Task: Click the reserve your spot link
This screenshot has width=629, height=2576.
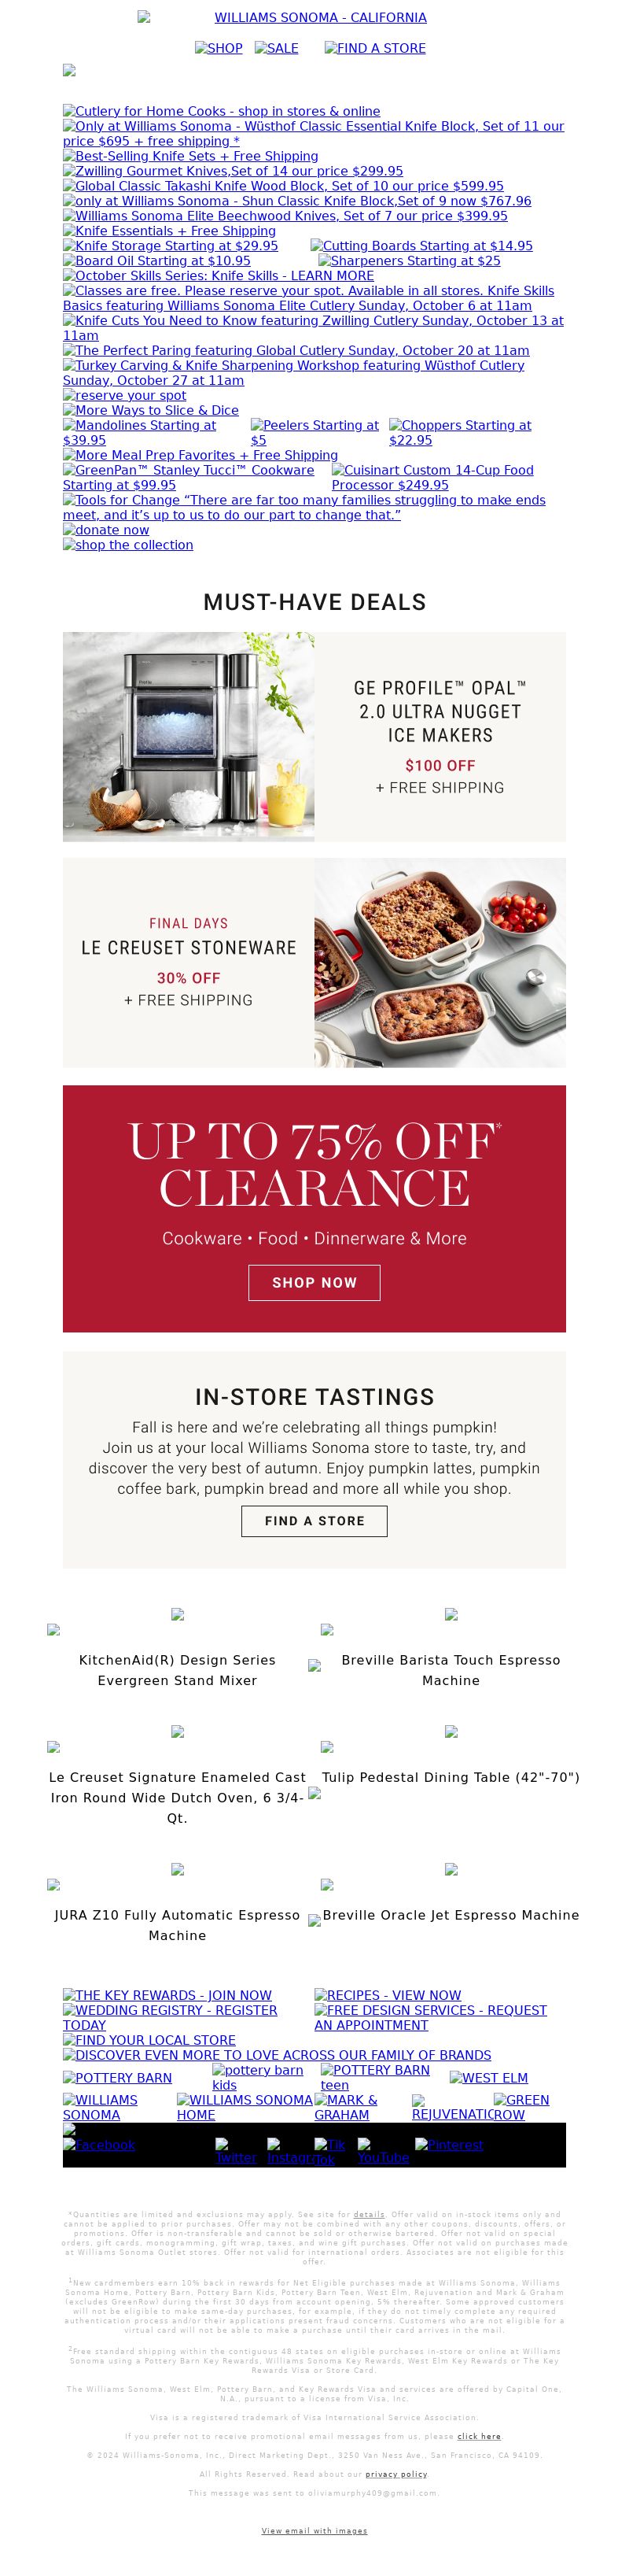Action: coord(125,395)
